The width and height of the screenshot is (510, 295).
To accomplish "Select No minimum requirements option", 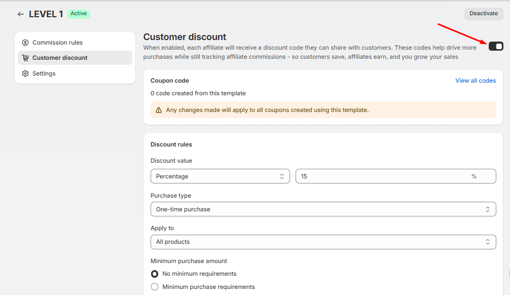I will [155, 274].
